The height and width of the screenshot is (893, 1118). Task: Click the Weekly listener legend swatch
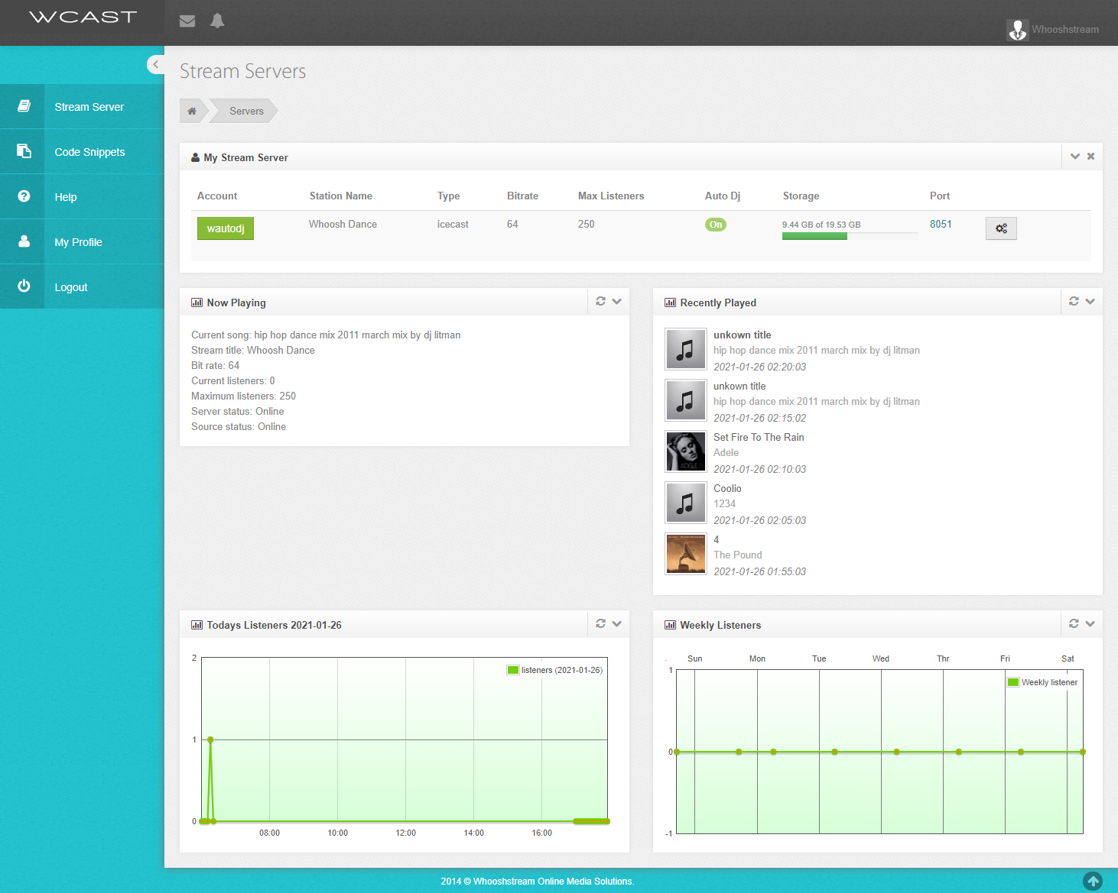tap(1013, 682)
